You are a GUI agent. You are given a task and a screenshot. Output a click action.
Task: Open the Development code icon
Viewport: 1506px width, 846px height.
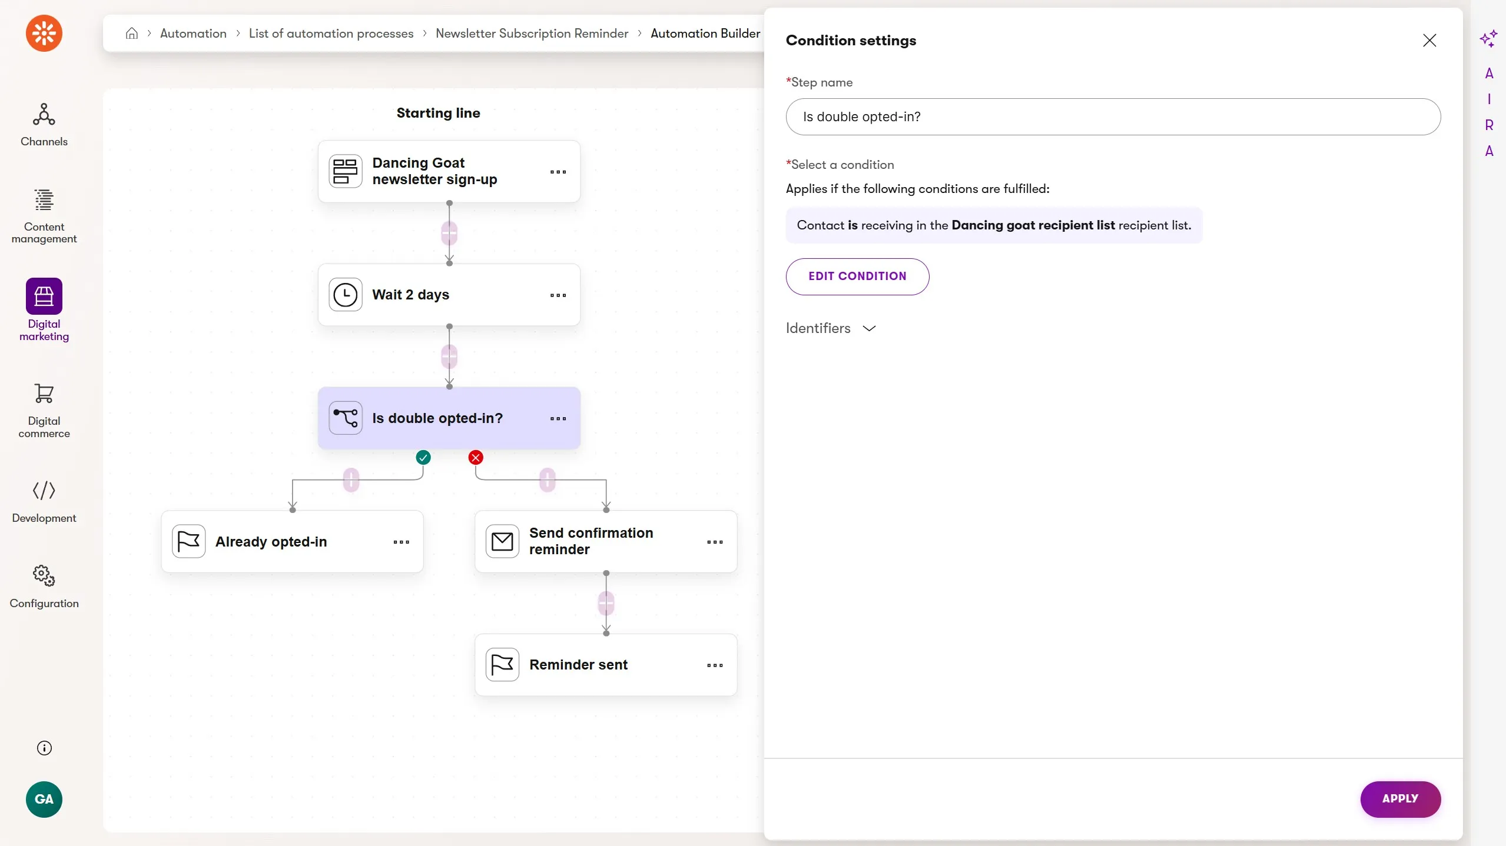tap(44, 490)
